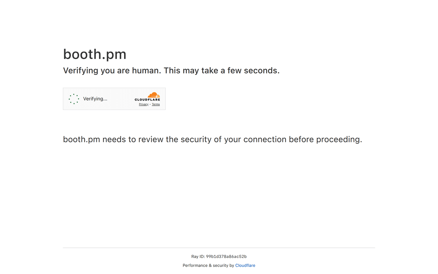The image size is (438, 274).
Task: Click the "This may take a few seconds" text
Action: 222,71
